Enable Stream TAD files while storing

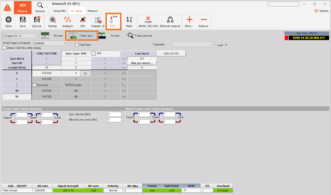tap(4, 48)
